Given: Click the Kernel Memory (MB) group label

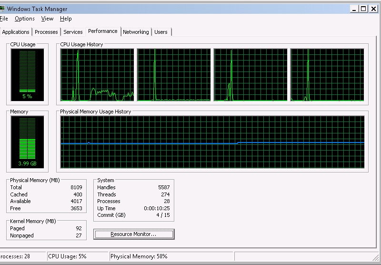Looking at the screenshot, I should (x=33, y=221).
